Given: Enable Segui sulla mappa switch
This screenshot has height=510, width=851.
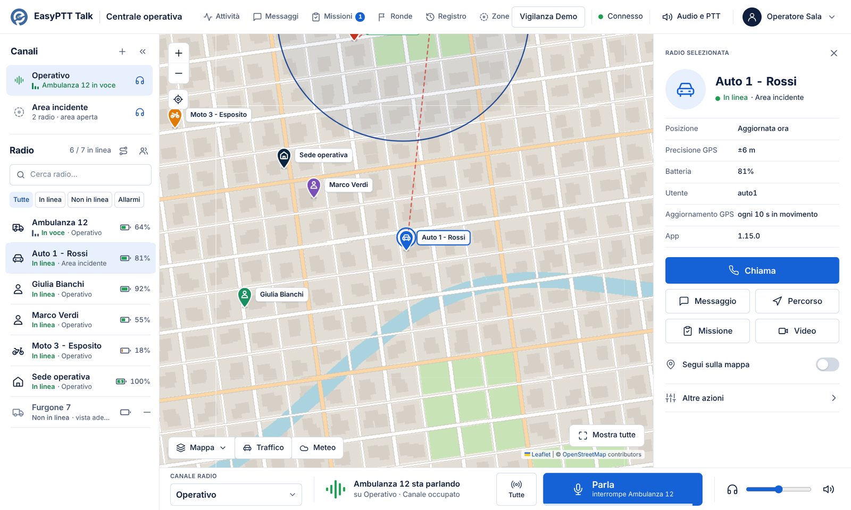Looking at the screenshot, I should 828,364.
